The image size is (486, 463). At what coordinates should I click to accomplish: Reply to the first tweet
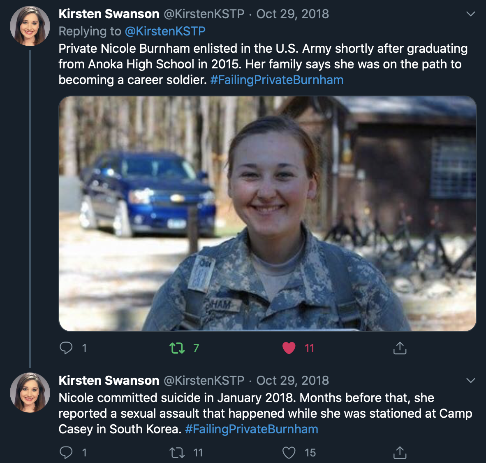[67, 348]
